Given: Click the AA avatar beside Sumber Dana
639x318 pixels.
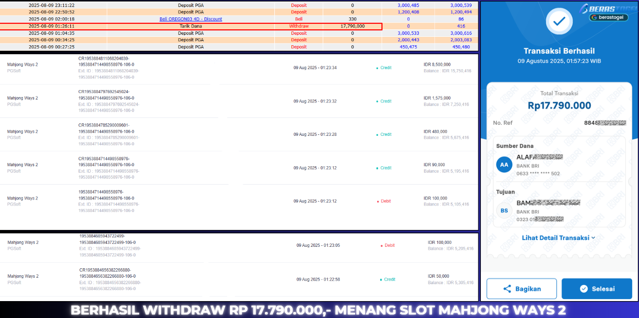Looking at the screenshot, I should [504, 165].
